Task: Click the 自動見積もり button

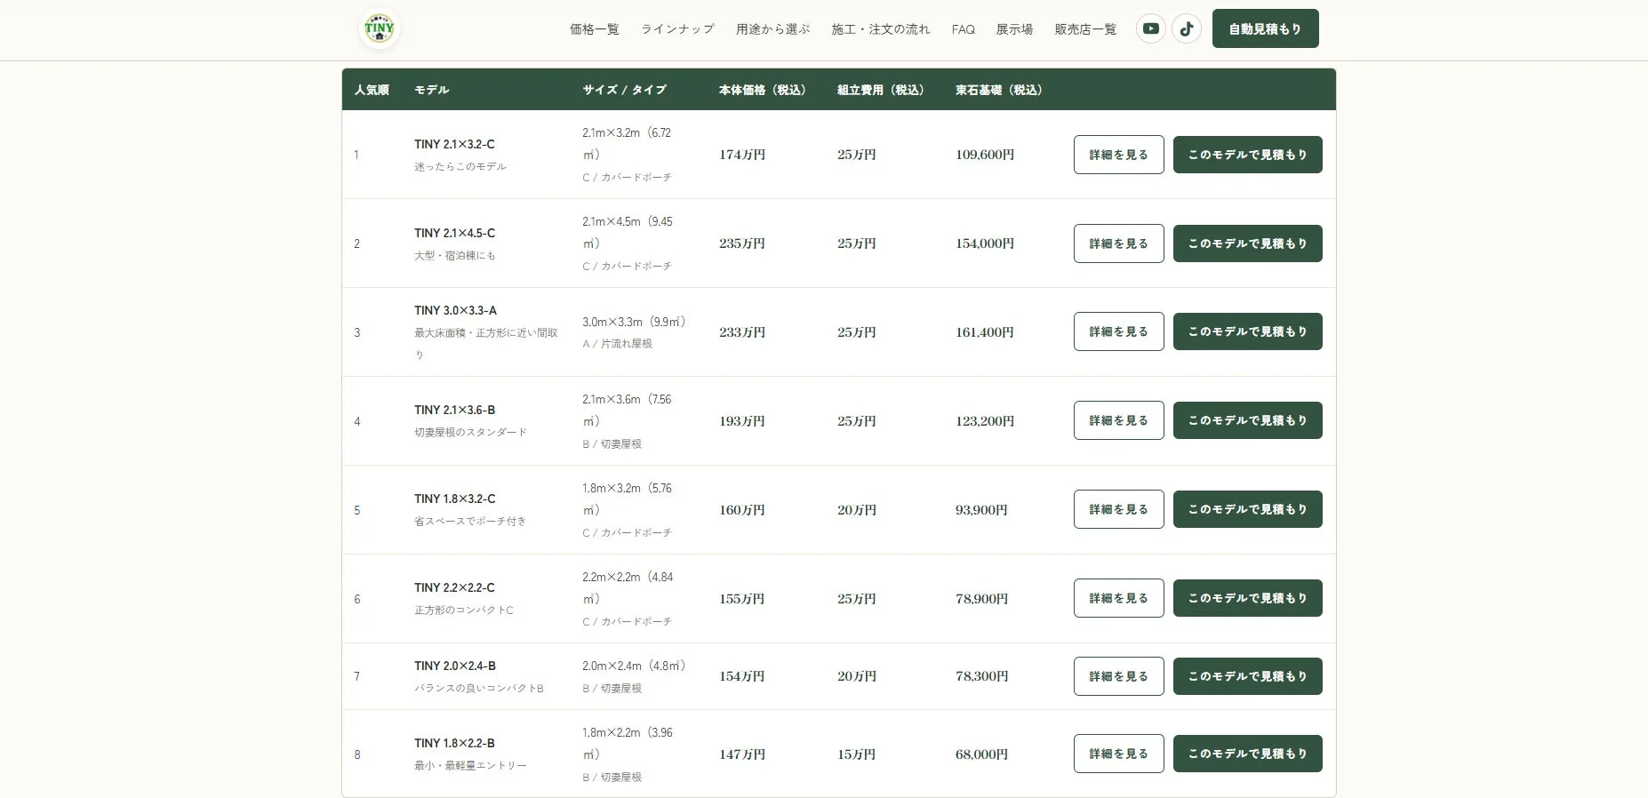Action: click(1265, 28)
